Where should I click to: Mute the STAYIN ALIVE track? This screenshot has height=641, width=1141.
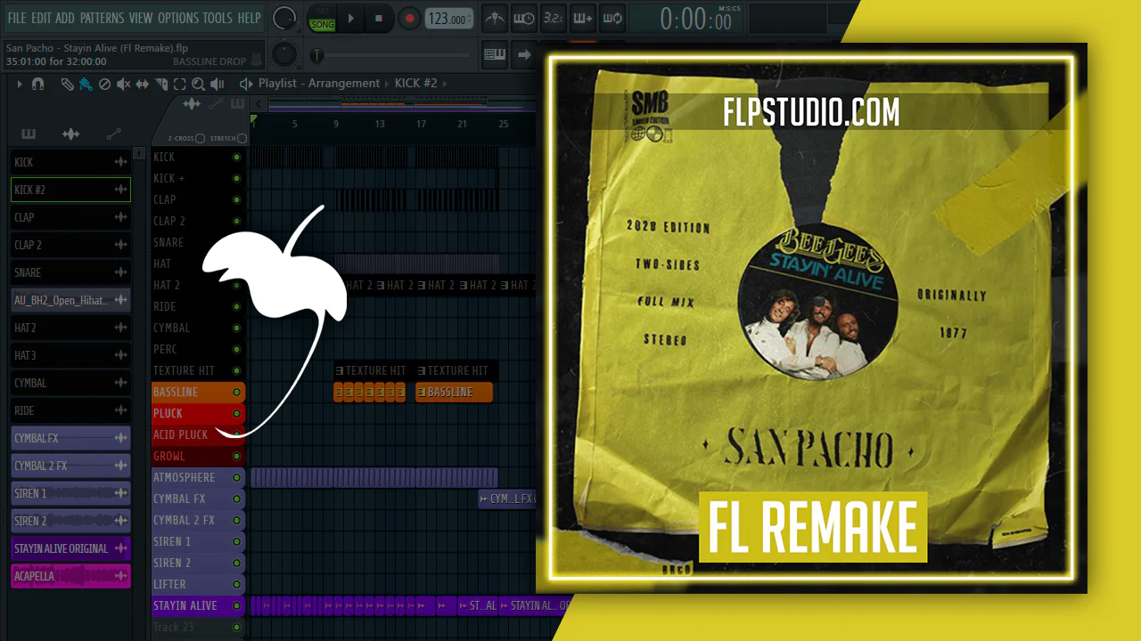pyautogui.click(x=236, y=605)
